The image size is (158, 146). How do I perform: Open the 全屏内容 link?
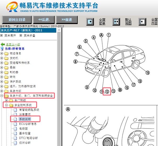tap(155, 22)
